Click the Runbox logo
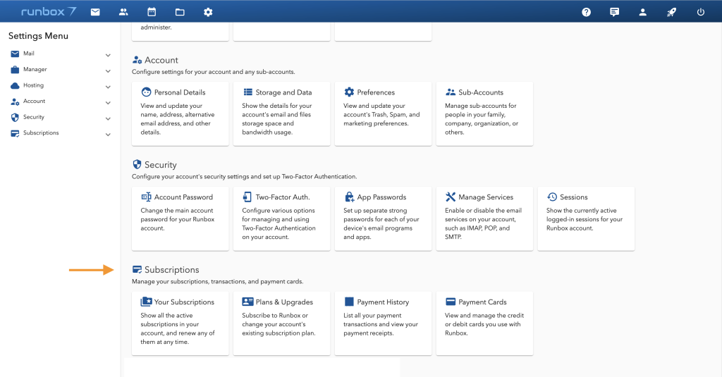Image resolution: width=722 pixels, height=377 pixels. [x=49, y=12]
